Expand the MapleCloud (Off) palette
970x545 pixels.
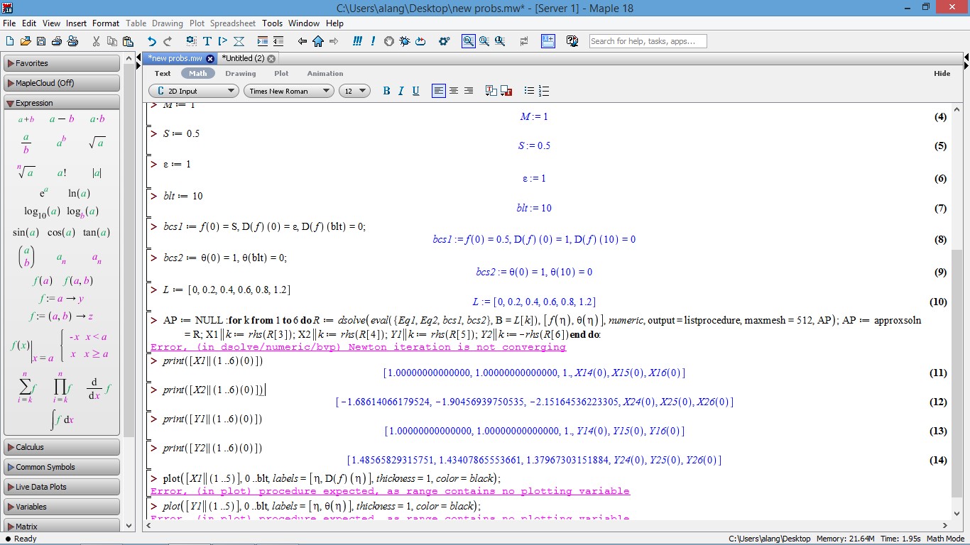[x=62, y=83]
